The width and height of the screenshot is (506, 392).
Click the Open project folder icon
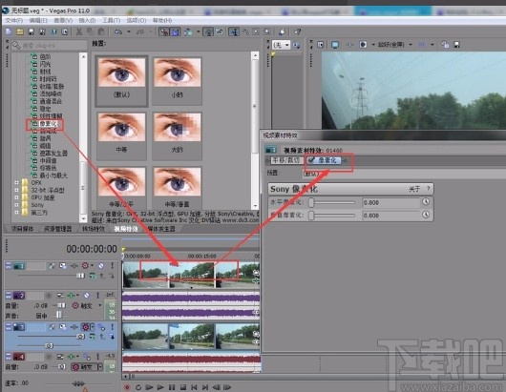click(x=20, y=31)
